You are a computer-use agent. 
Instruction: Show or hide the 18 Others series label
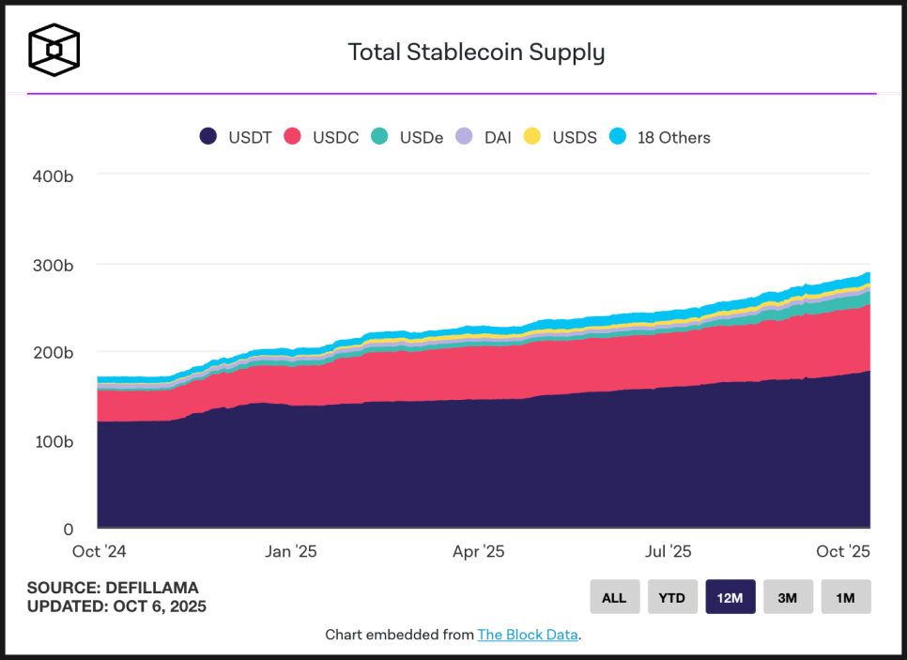(673, 138)
